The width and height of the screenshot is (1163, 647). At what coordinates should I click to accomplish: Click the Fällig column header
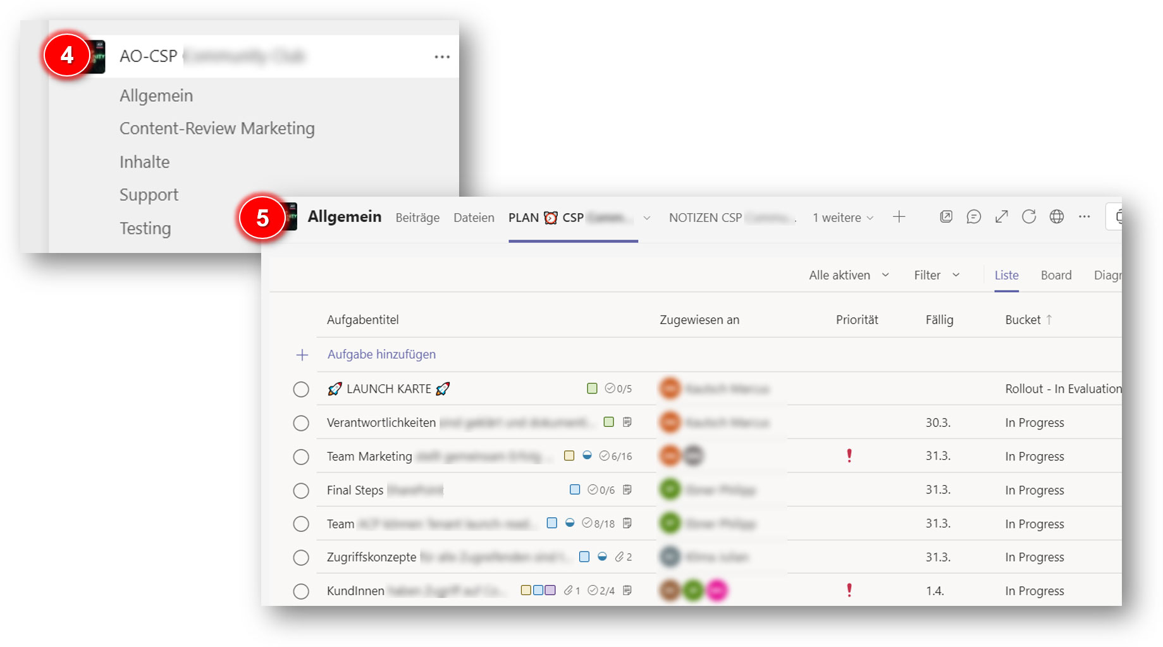(x=939, y=320)
